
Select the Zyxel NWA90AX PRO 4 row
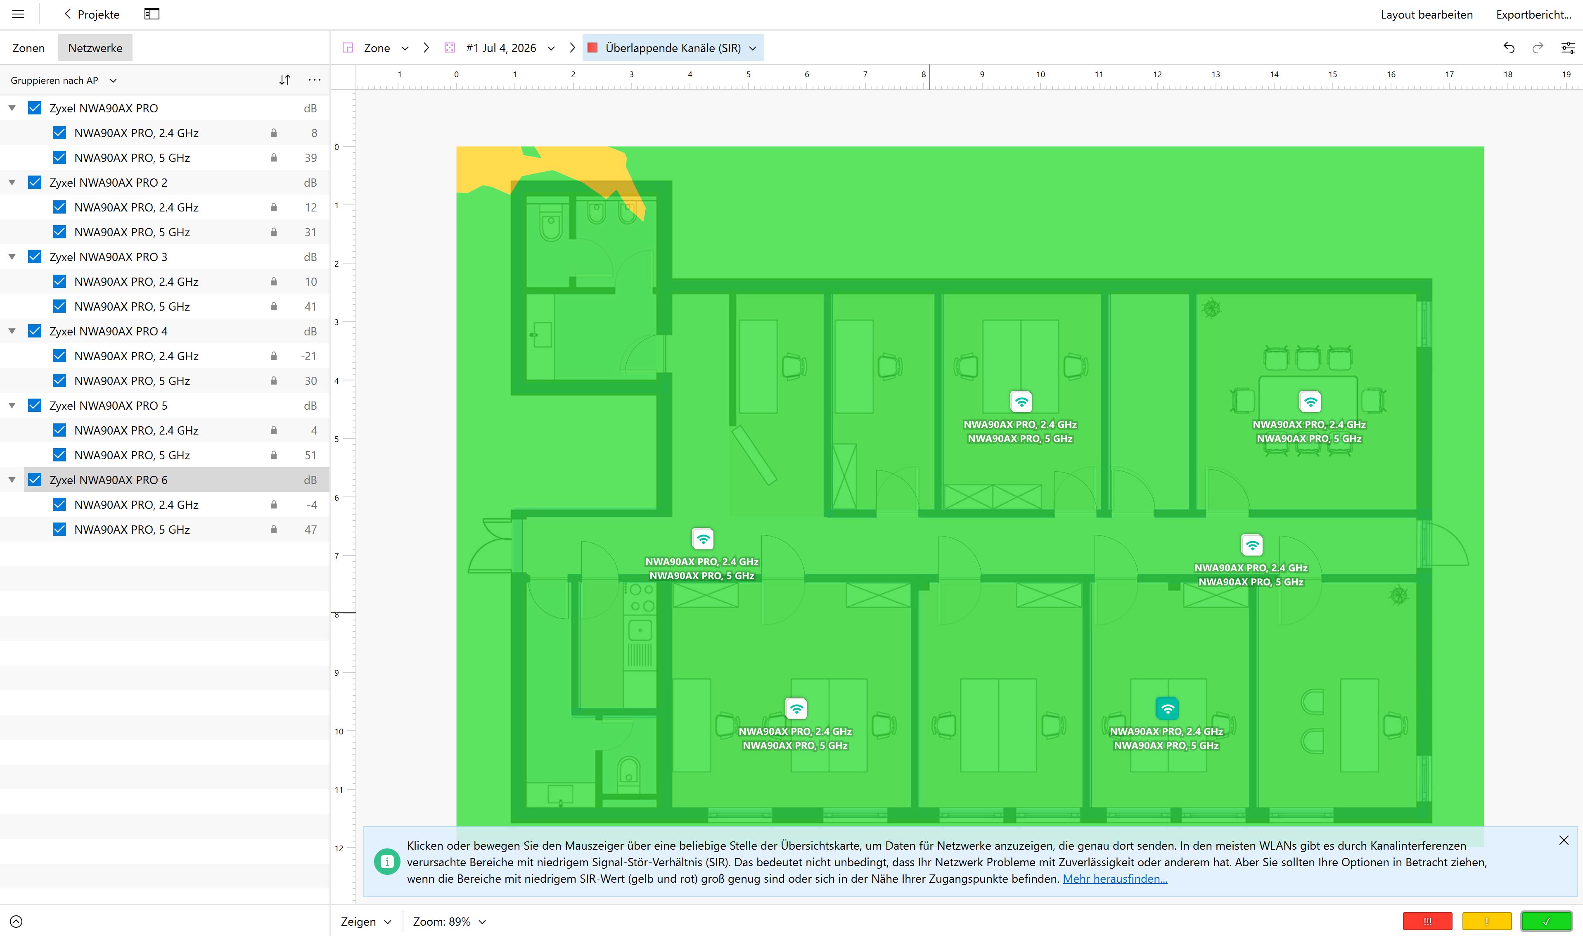pyautogui.click(x=165, y=331)
